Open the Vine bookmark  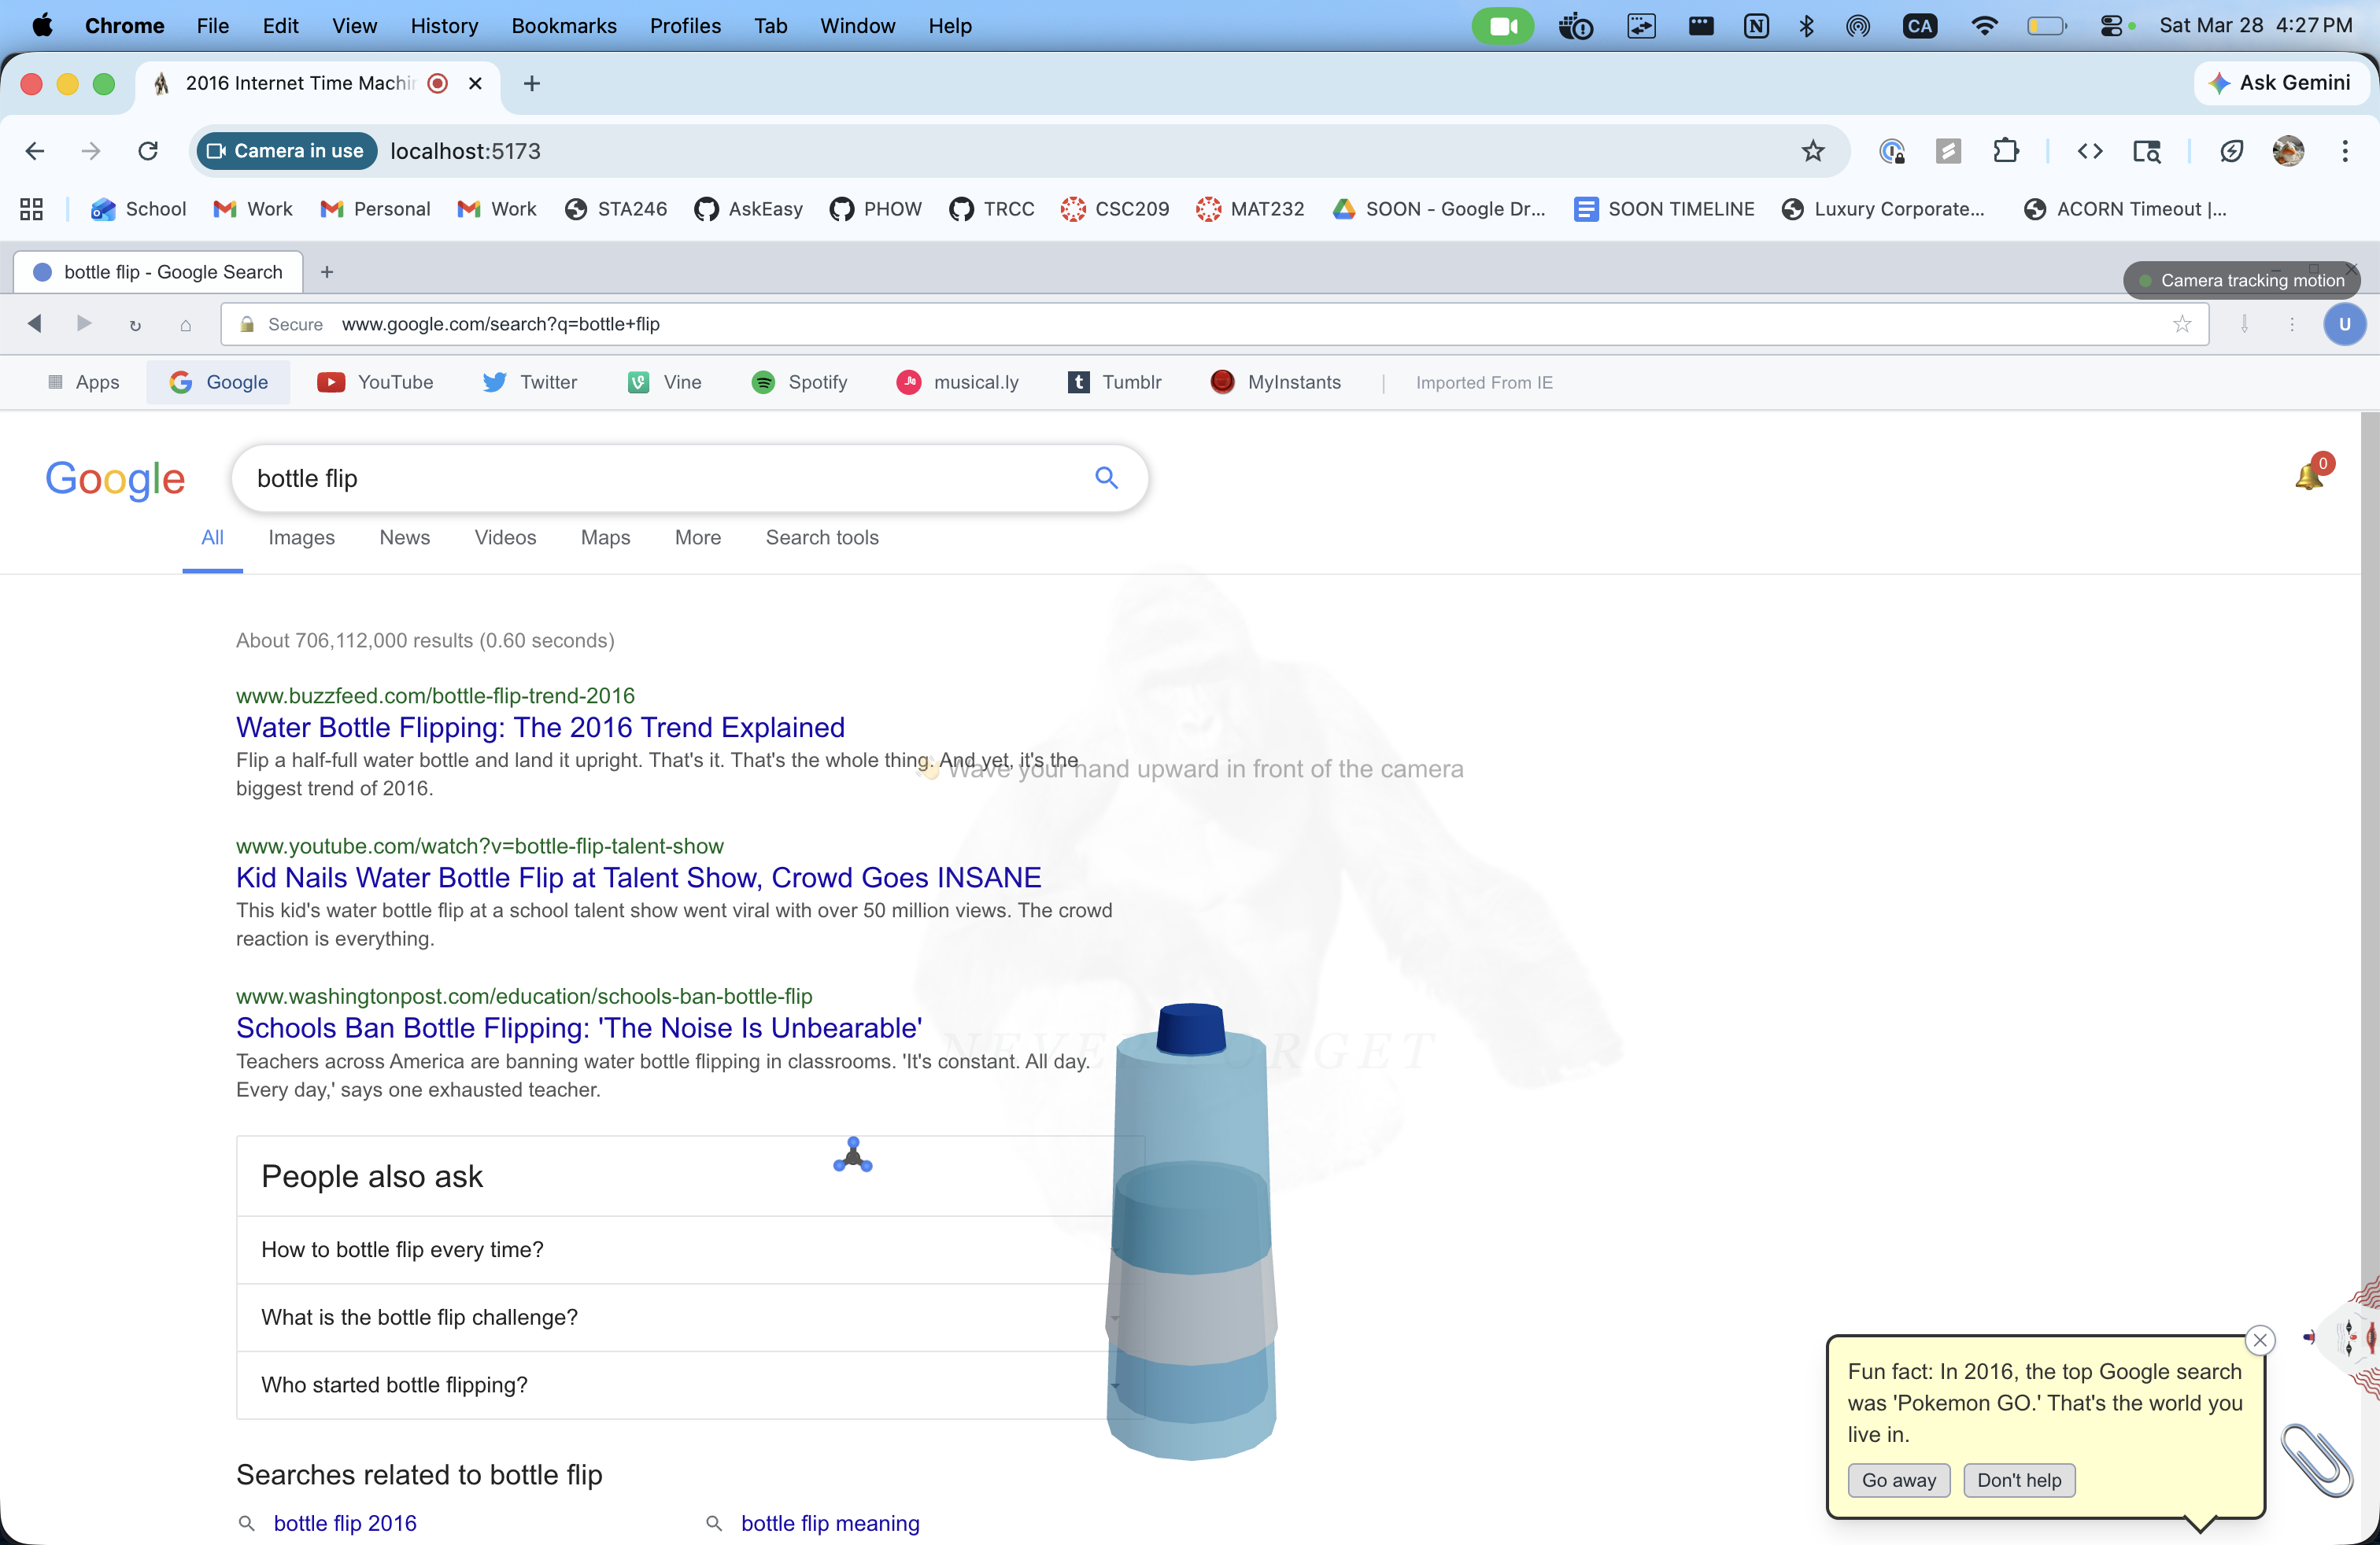[x=664, y=382]
